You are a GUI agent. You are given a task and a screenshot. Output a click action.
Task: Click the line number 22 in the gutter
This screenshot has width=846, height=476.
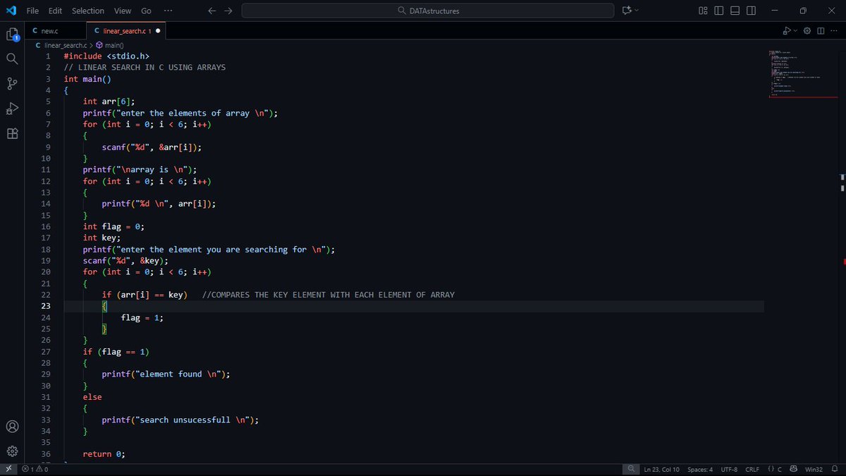tap(46, 295)
